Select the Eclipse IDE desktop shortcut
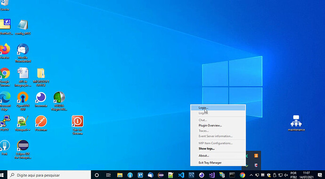Viewport: 325px width, 179px height. pos(23,149)
